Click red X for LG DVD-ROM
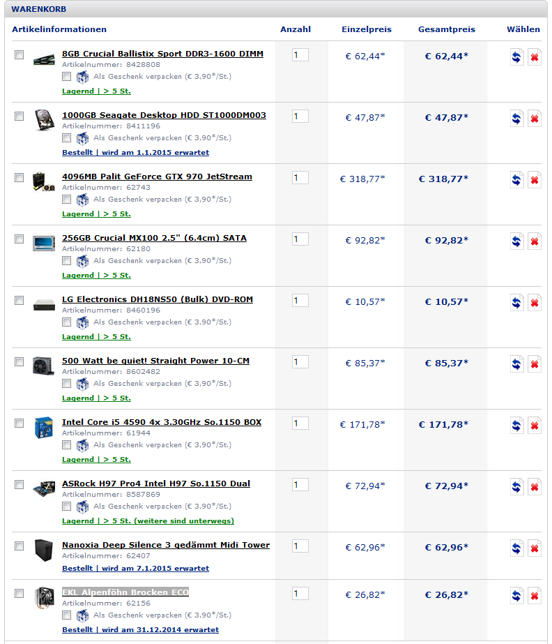 click(534, 303)
